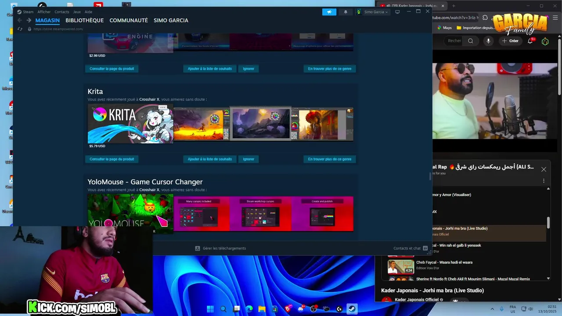This screenshot has height=316, width=562.
Task: Open Discord from taskbar
Action: 301,309
